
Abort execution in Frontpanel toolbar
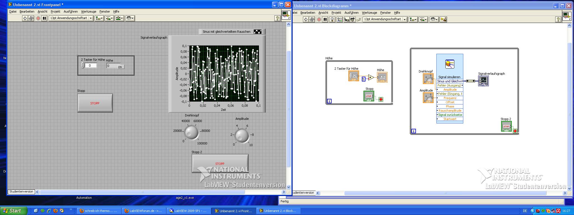click(38, 18)
